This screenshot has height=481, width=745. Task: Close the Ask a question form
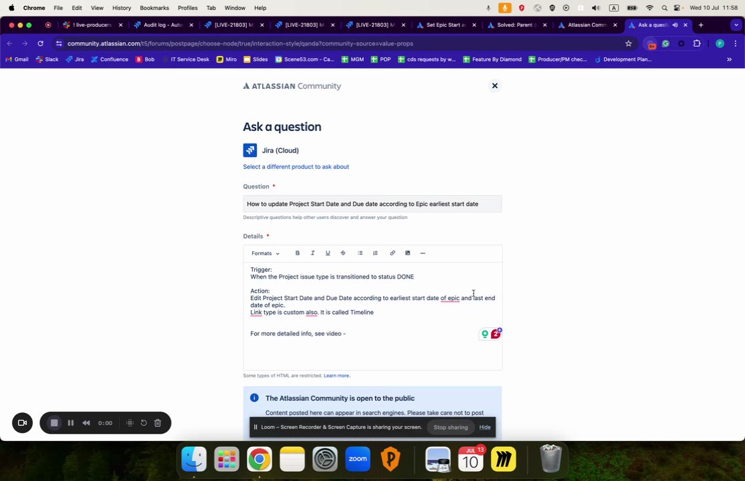coord(495,86)
